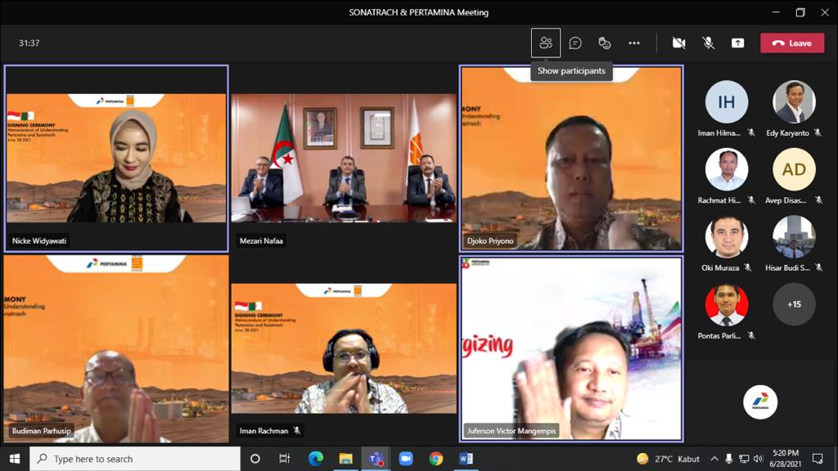Click Avep Disas... AD initials avatar
Screen dimensions: 838x471
click(794, 169)
